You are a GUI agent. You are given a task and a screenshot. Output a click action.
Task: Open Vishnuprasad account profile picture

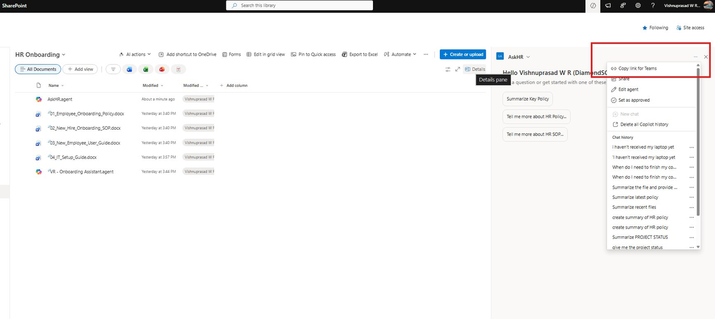(x=708, y=5)
